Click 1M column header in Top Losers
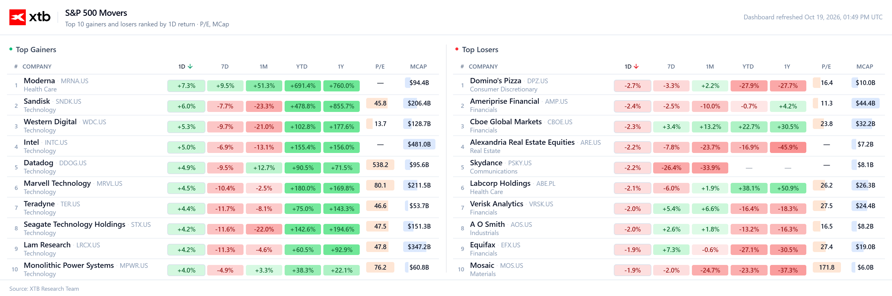The height and width of the screenshot is (296, 892). coord(710,67)
